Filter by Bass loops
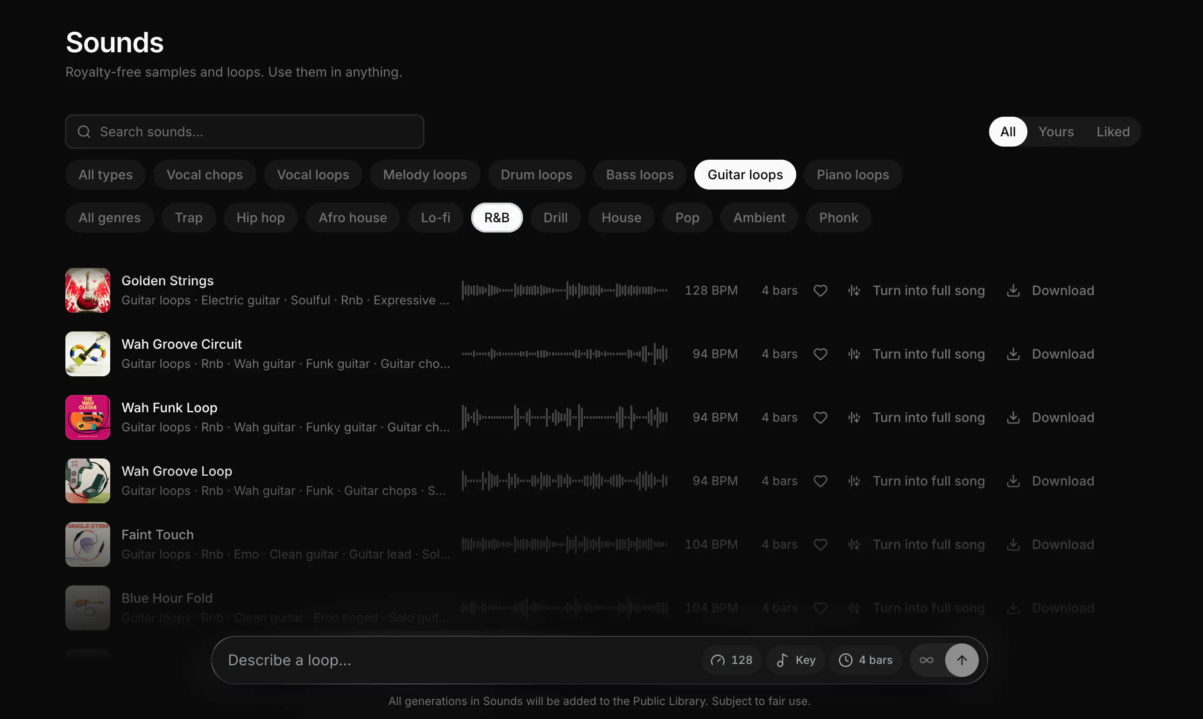The image size is (1203, 719). [639, 175]
